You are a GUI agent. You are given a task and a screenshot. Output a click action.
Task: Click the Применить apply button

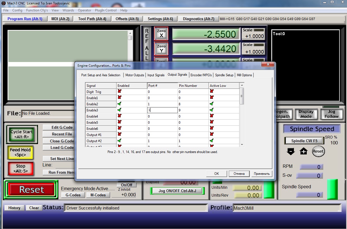(262, 173)
